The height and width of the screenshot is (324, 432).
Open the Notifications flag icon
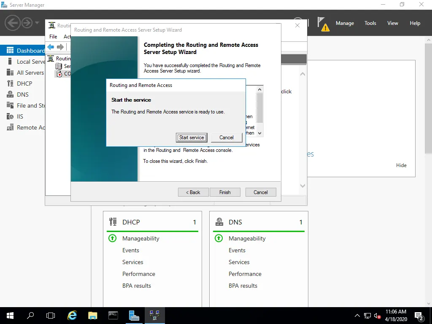323,23
